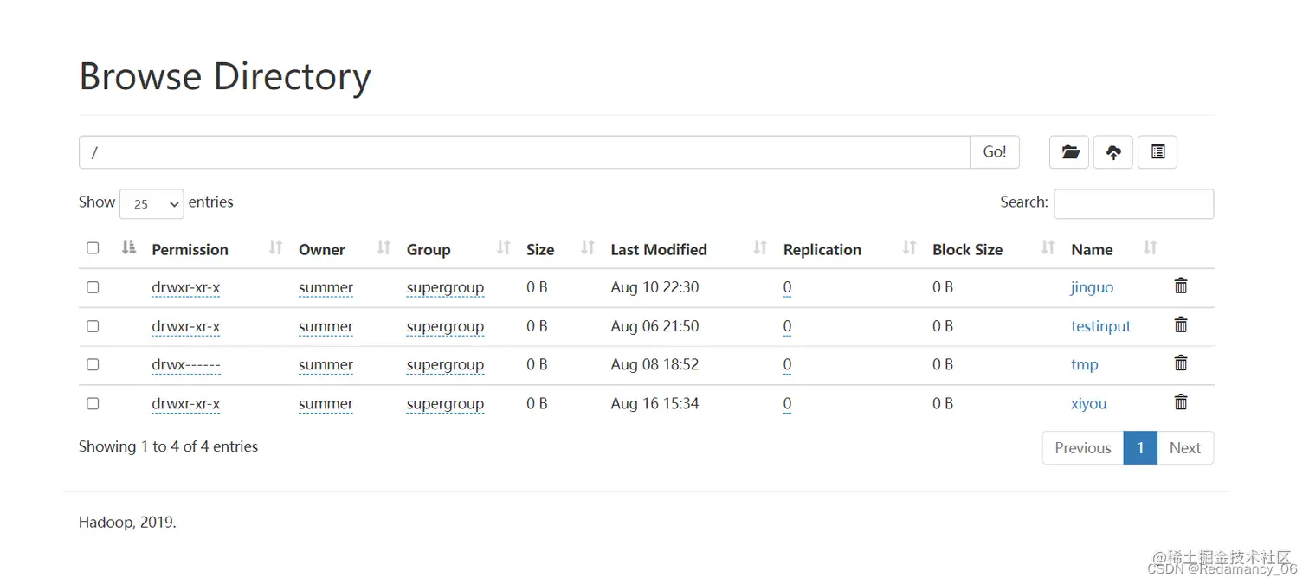Select the date Aug 10 22:30
The width and height of the screenshot is (1309, 584).
[x=654, y=287]
